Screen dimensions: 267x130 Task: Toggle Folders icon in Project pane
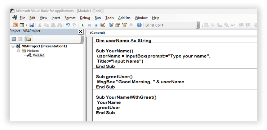28,39
